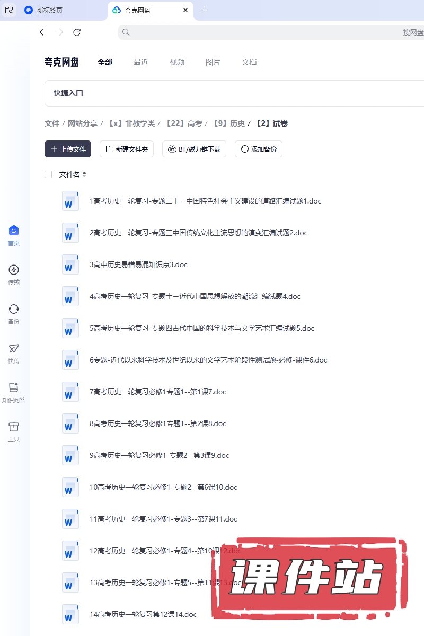
Task: Open 知识问答 in the sidebar
Action: tap(14, 388)
